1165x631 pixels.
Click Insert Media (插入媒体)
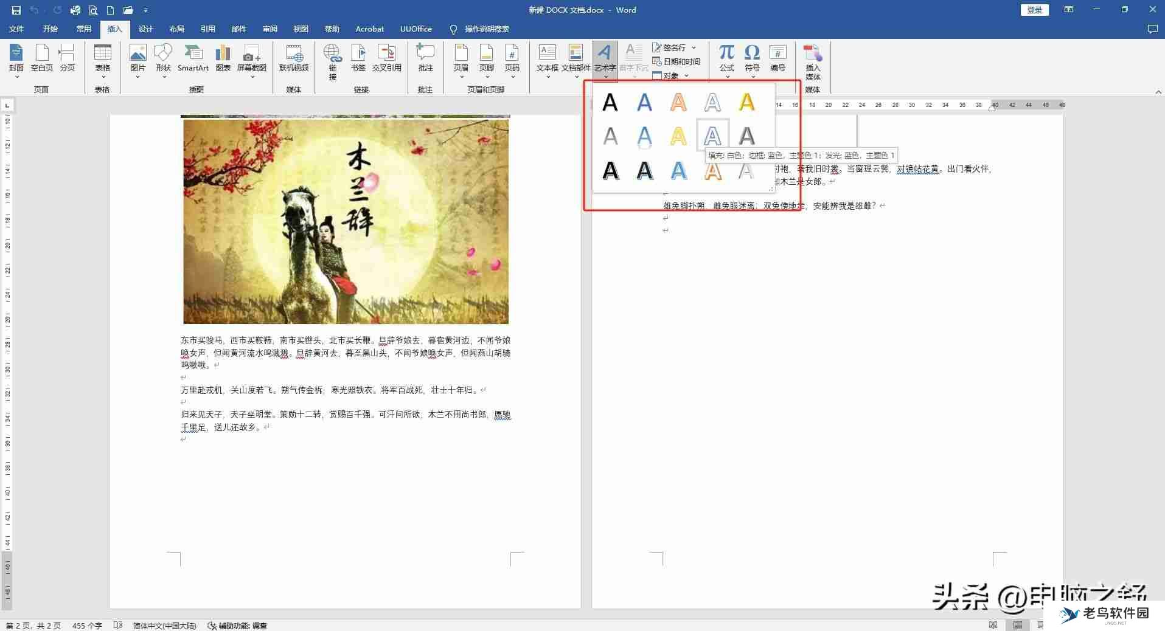coord(813,62)
